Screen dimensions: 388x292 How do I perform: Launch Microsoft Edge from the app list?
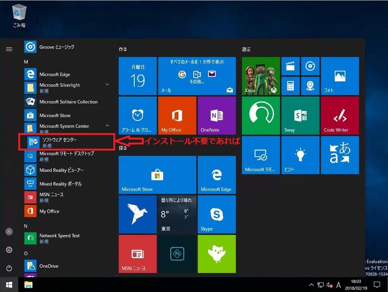[x=67, y=74]
